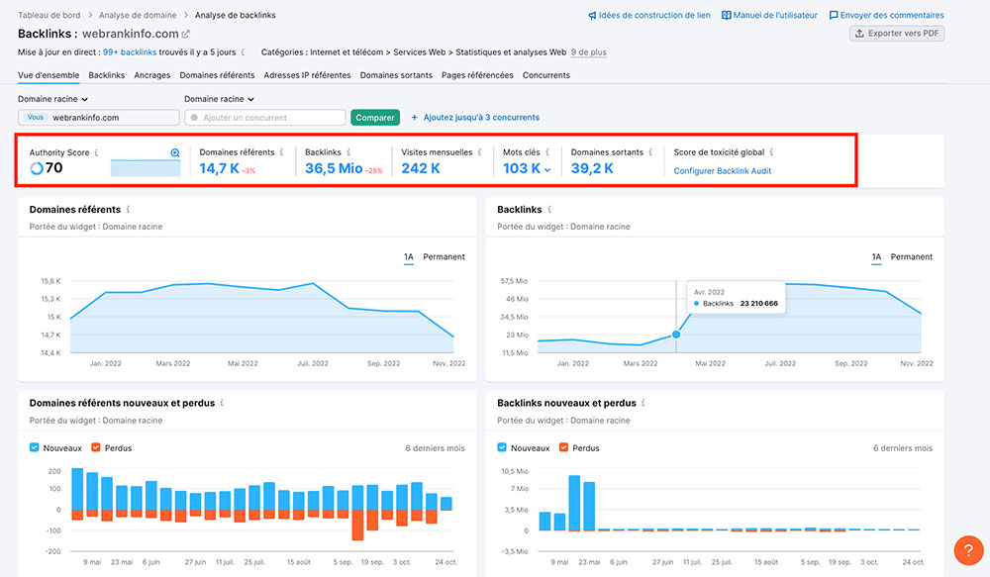The width and height of the screenshot is (990, 577).
Task: Open the Domaines référents tab
Action: coord(217,75)
